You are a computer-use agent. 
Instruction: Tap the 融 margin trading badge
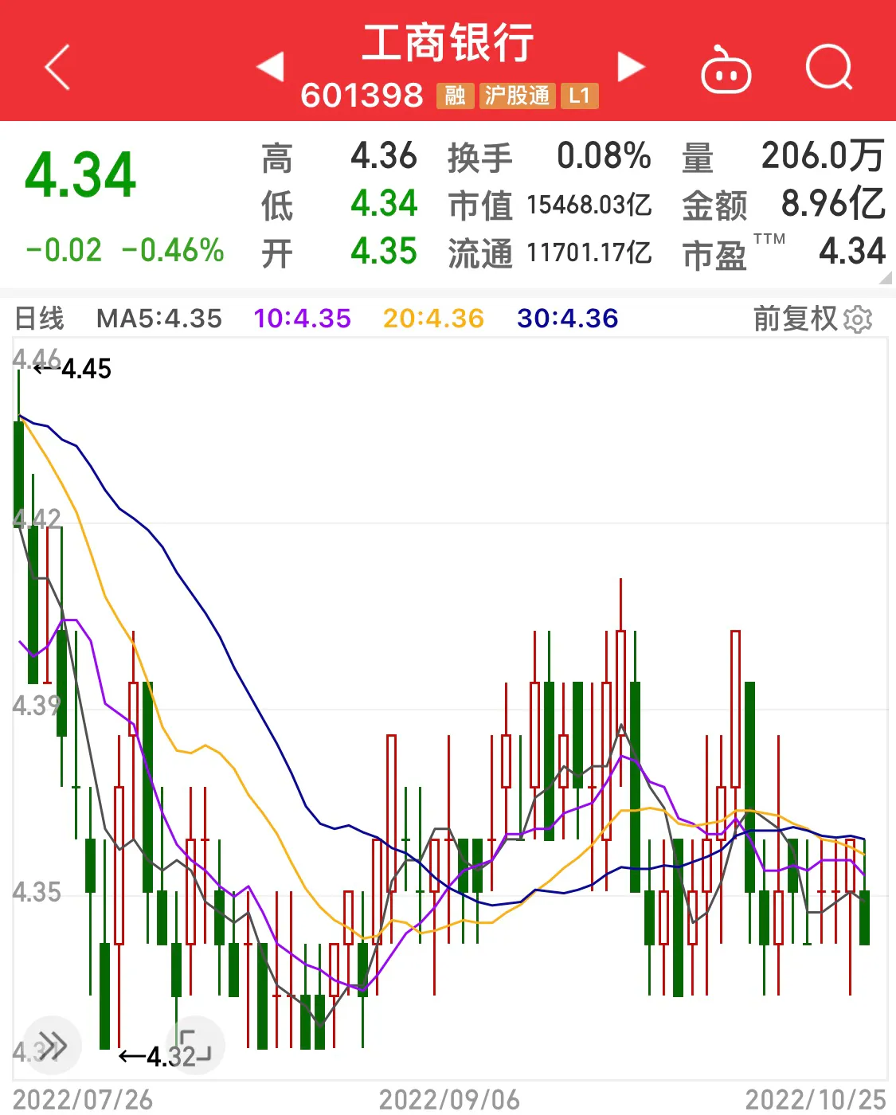(455, 96)
